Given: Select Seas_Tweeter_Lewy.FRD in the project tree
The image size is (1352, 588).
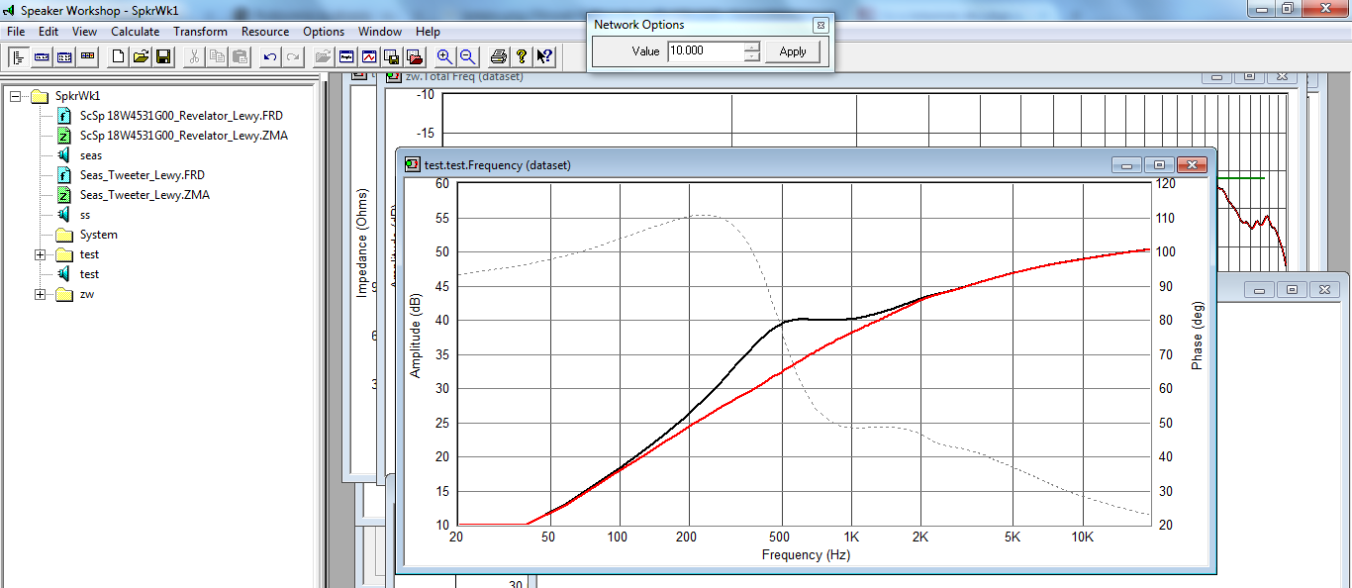Looking at the screenshot, I should point(143,175).
